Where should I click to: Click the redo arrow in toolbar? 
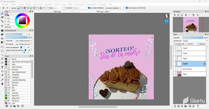(7, 8)
